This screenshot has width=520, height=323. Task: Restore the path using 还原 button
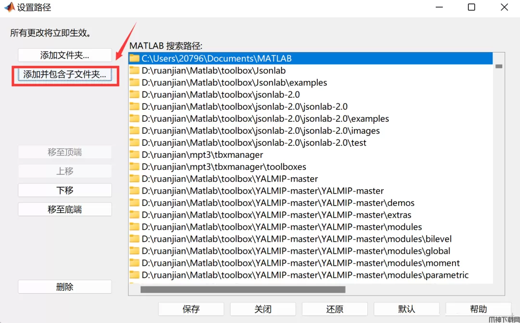point(335,309)
